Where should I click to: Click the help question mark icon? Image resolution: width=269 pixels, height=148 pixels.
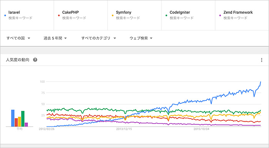click(x=35, y=60)
